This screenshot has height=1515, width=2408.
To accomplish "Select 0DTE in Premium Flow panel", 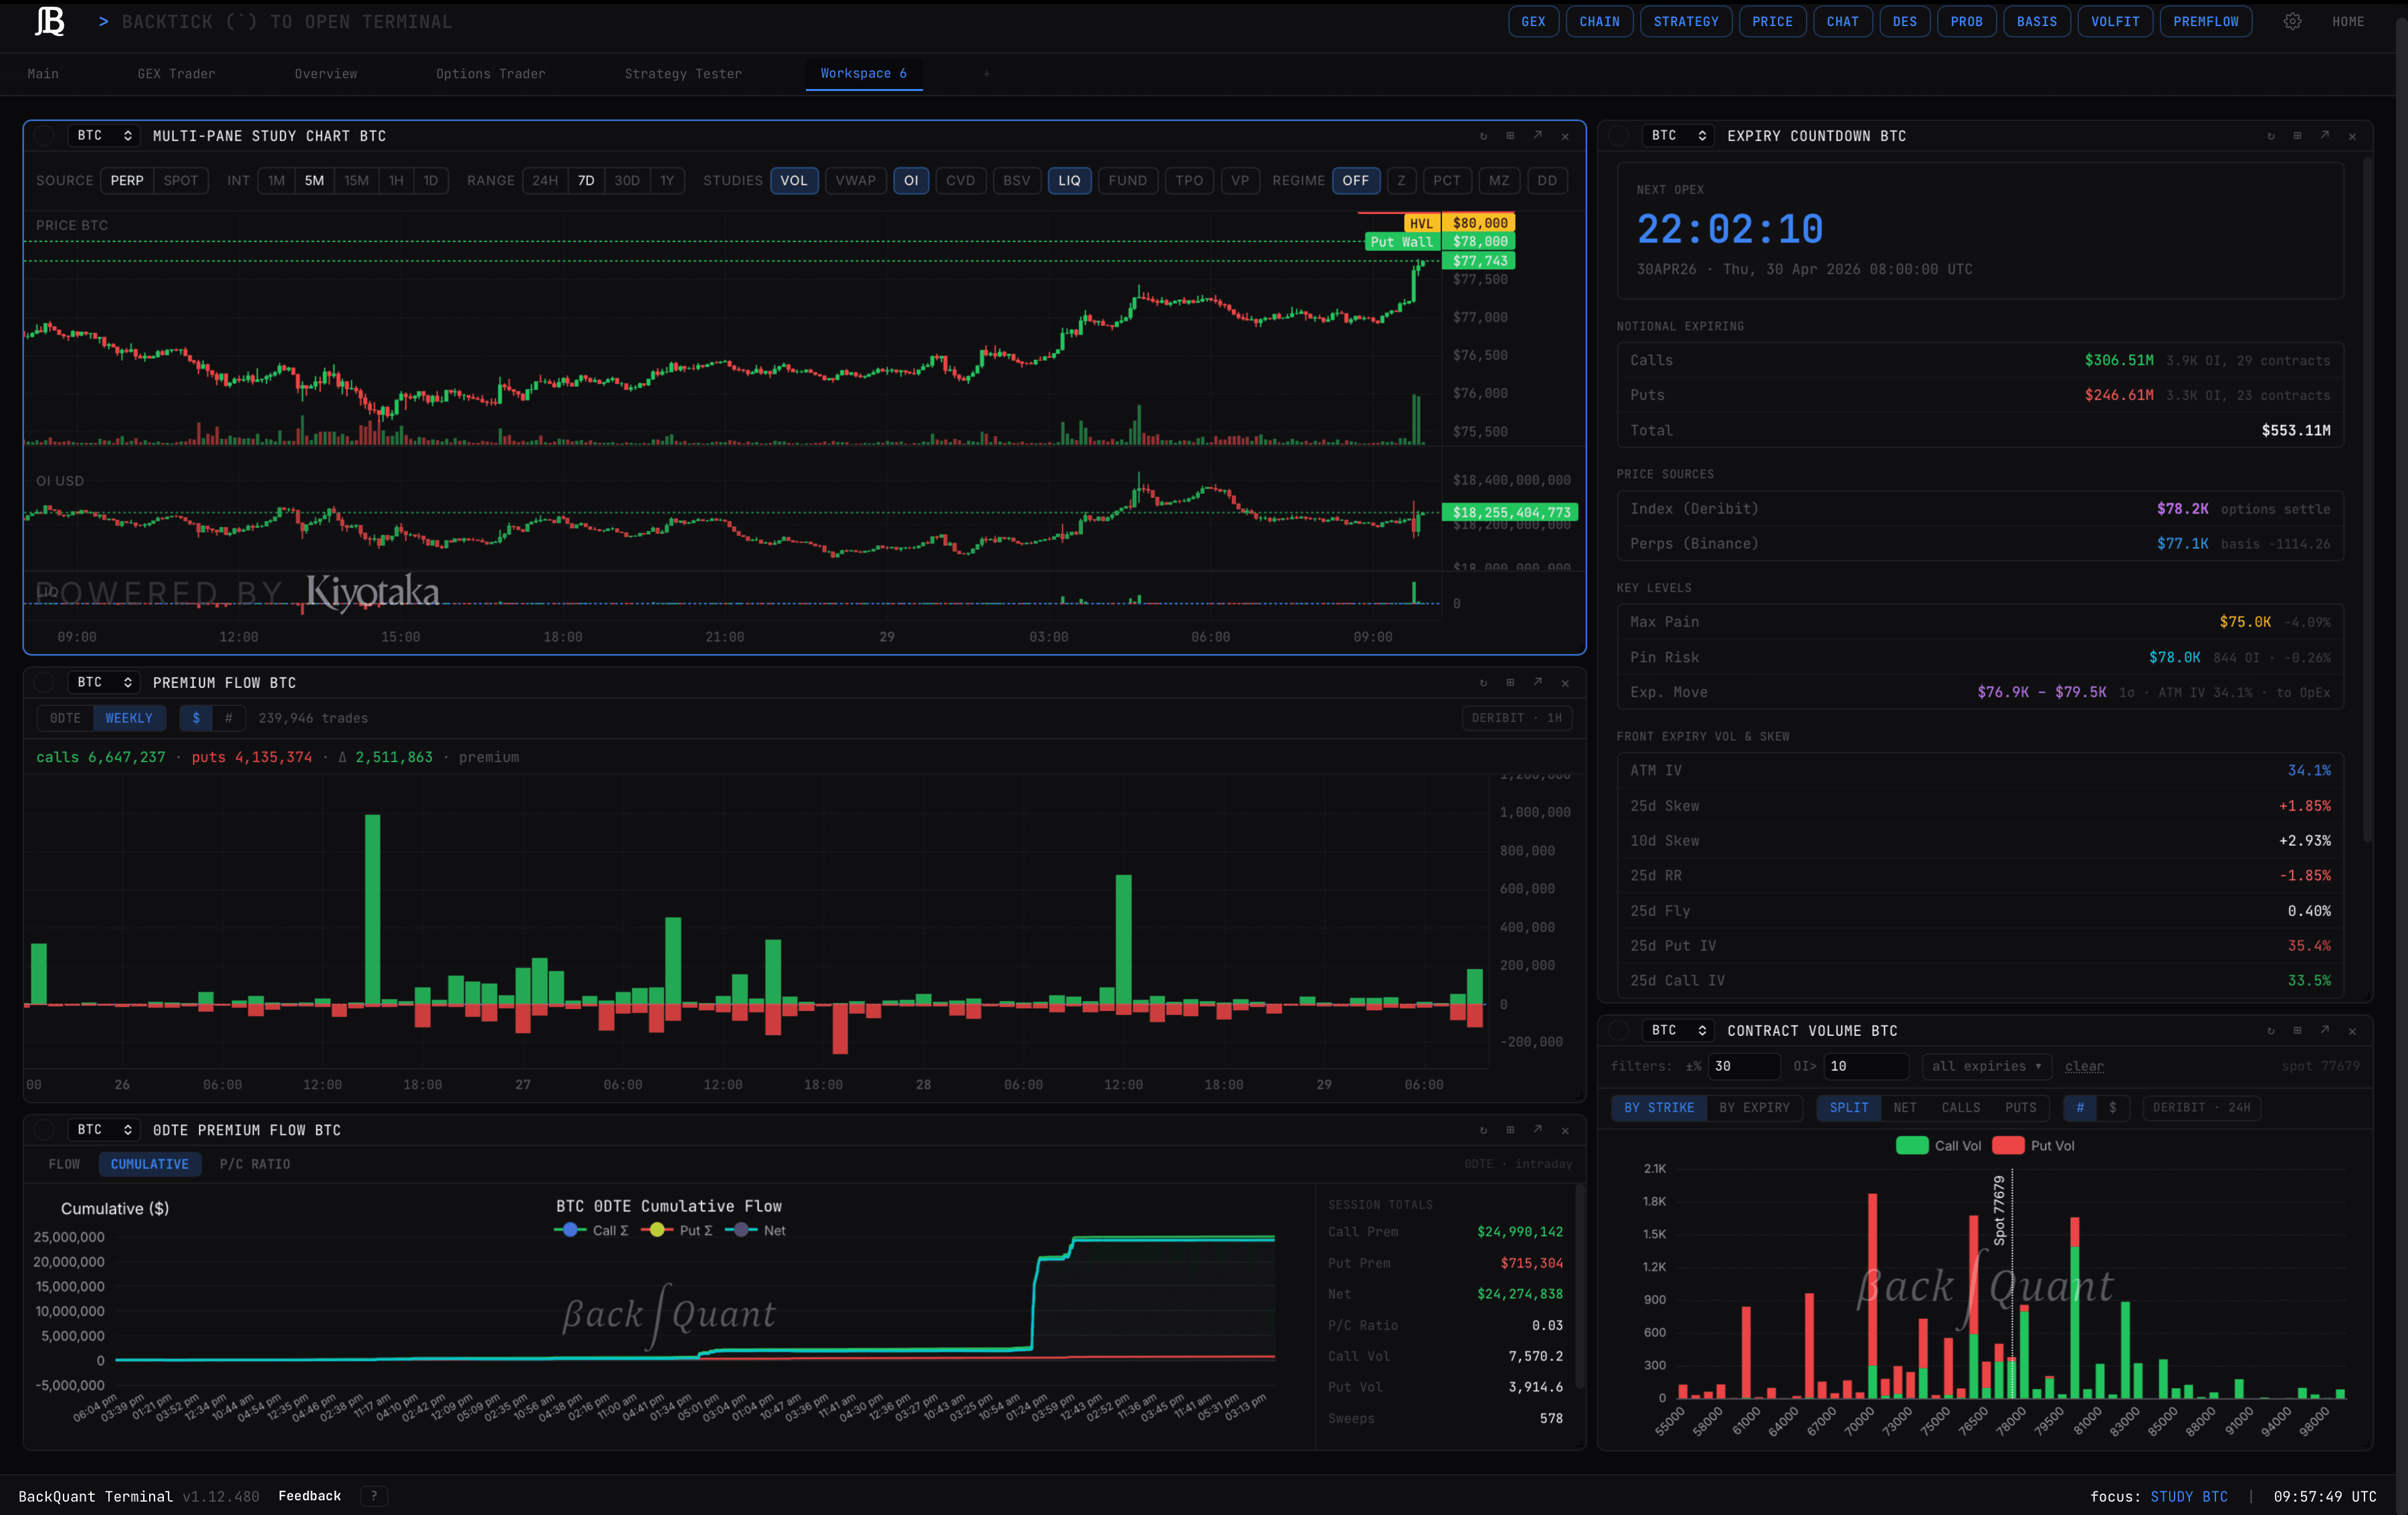I will click(65, 719).
